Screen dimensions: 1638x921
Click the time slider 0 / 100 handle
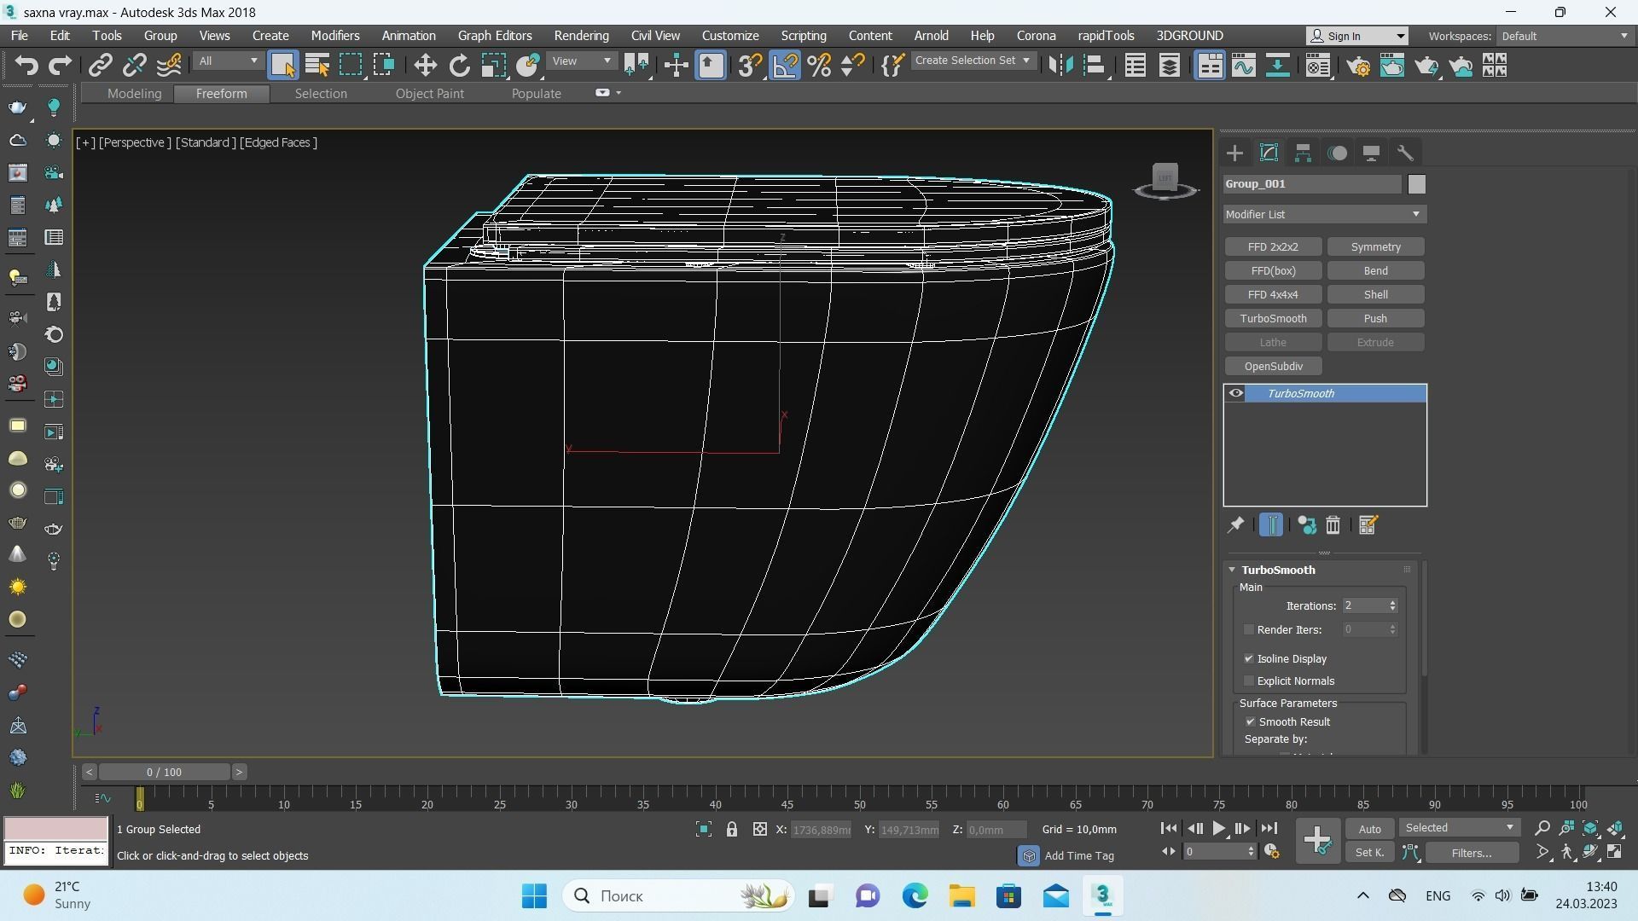tap(164, 773)
